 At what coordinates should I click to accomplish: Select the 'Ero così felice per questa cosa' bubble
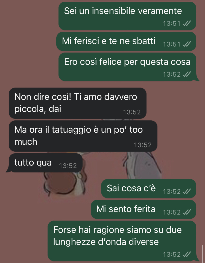click(x=127, y=67)
